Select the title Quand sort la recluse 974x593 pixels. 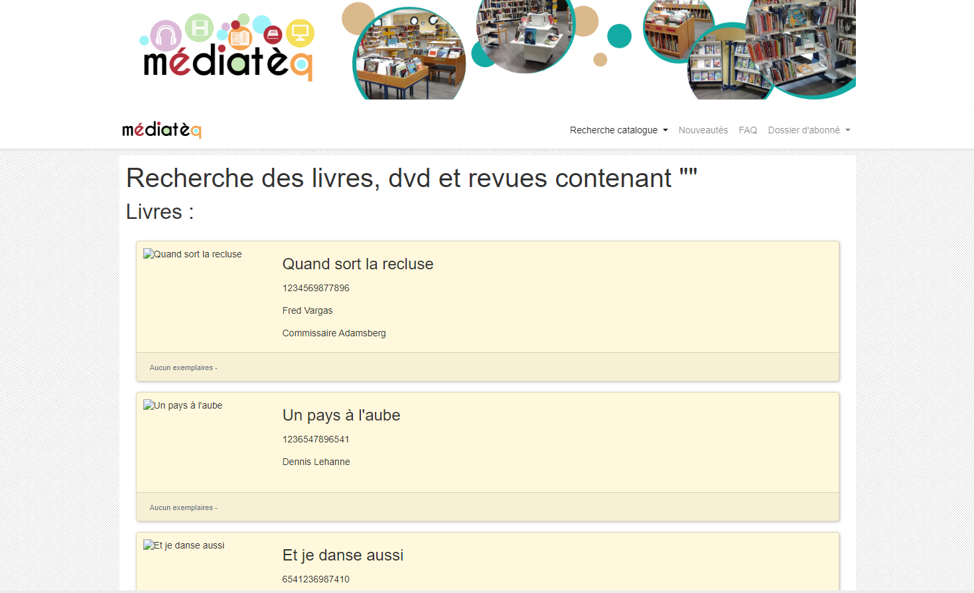click(x=358, y=264)
